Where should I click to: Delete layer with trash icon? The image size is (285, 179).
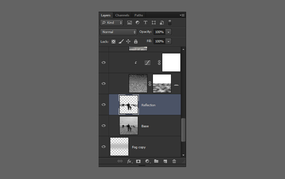174,161
